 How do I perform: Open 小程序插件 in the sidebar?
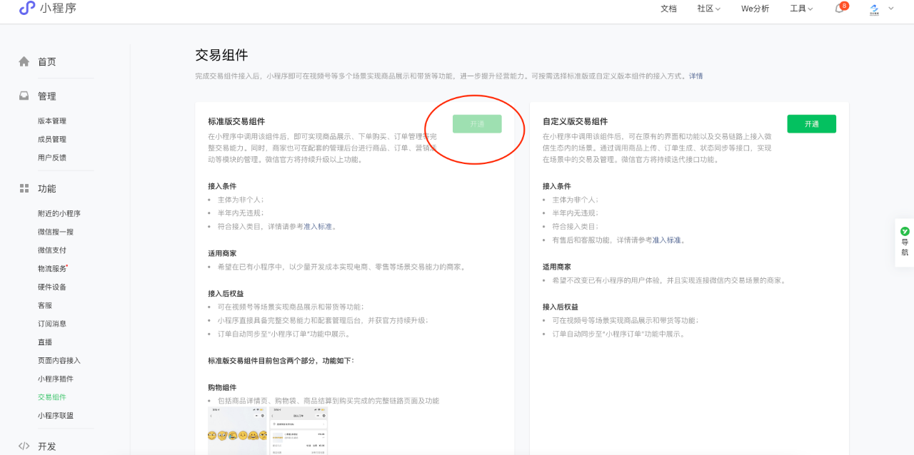click(56, 378)
